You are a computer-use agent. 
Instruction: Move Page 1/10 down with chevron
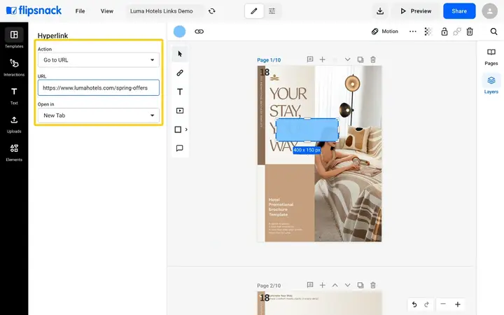coord(347,59)
